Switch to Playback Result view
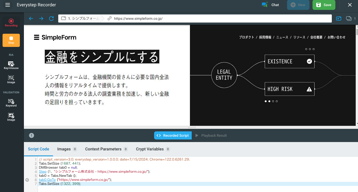The image size is (358, 192). tap(211, 135)
